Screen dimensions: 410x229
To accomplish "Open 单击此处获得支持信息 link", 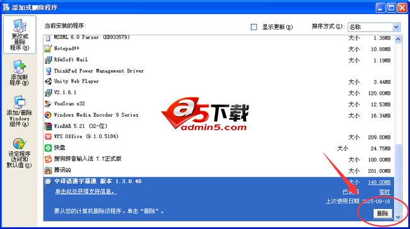I will [86, 192].
